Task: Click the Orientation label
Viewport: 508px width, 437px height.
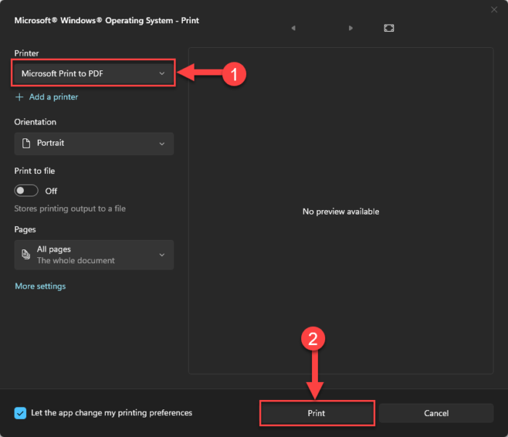Action: click(x=36, y=122)
